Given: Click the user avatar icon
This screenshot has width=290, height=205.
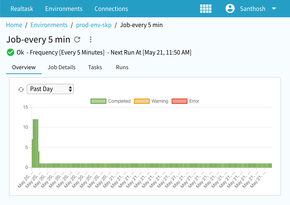Looking at the screenshot, I should (230, 9).
